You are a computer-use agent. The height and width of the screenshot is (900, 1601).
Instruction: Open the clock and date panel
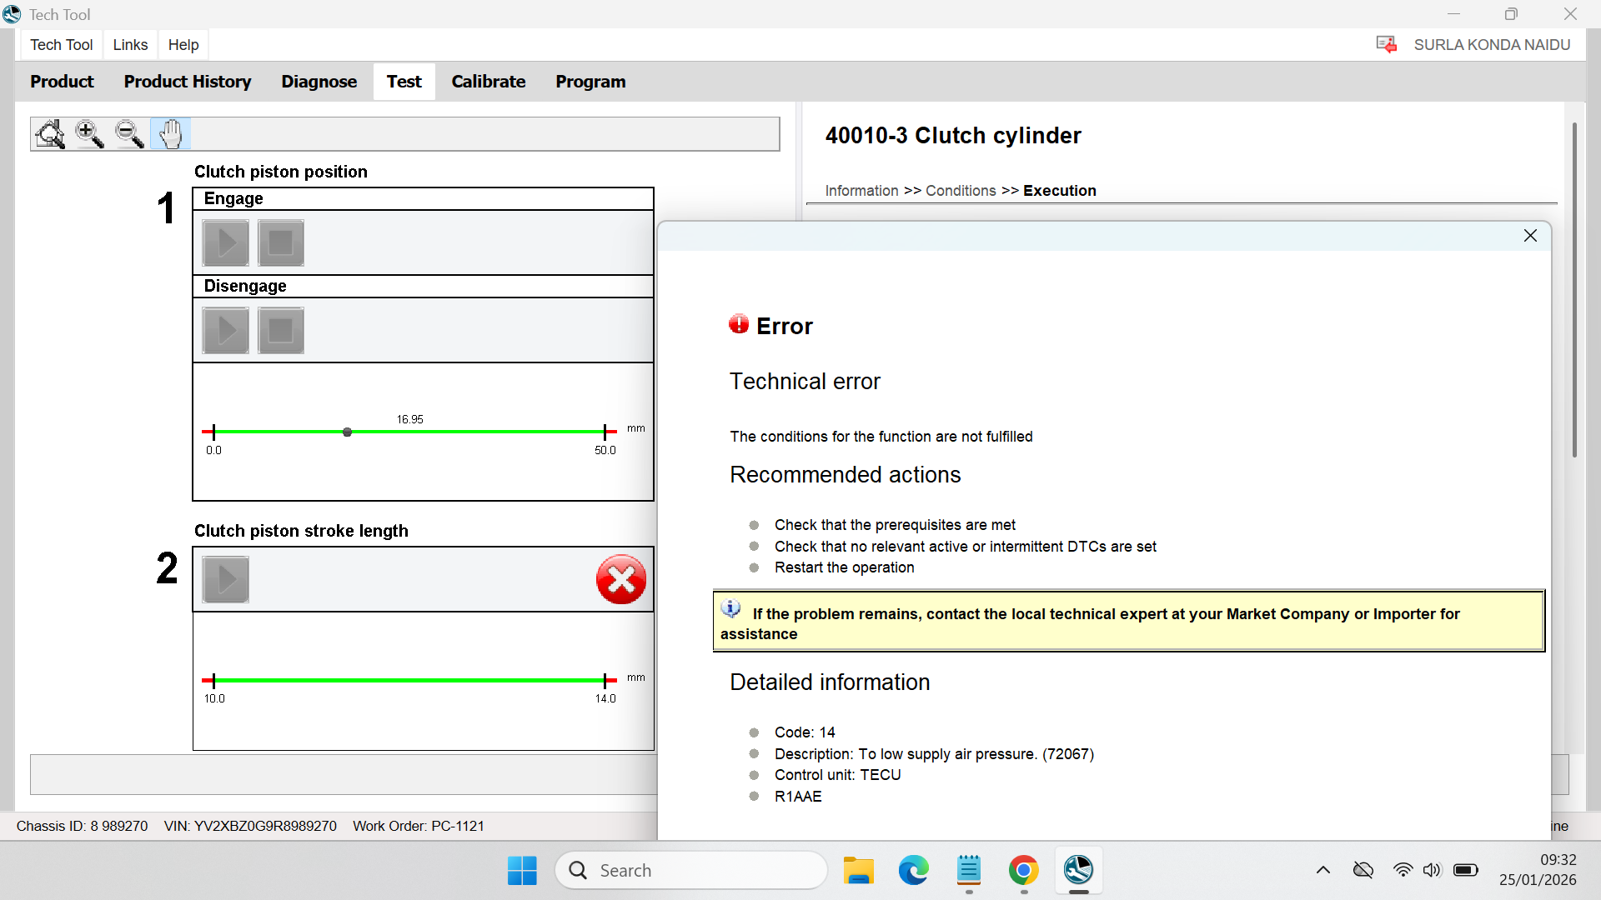[1538, 870]
